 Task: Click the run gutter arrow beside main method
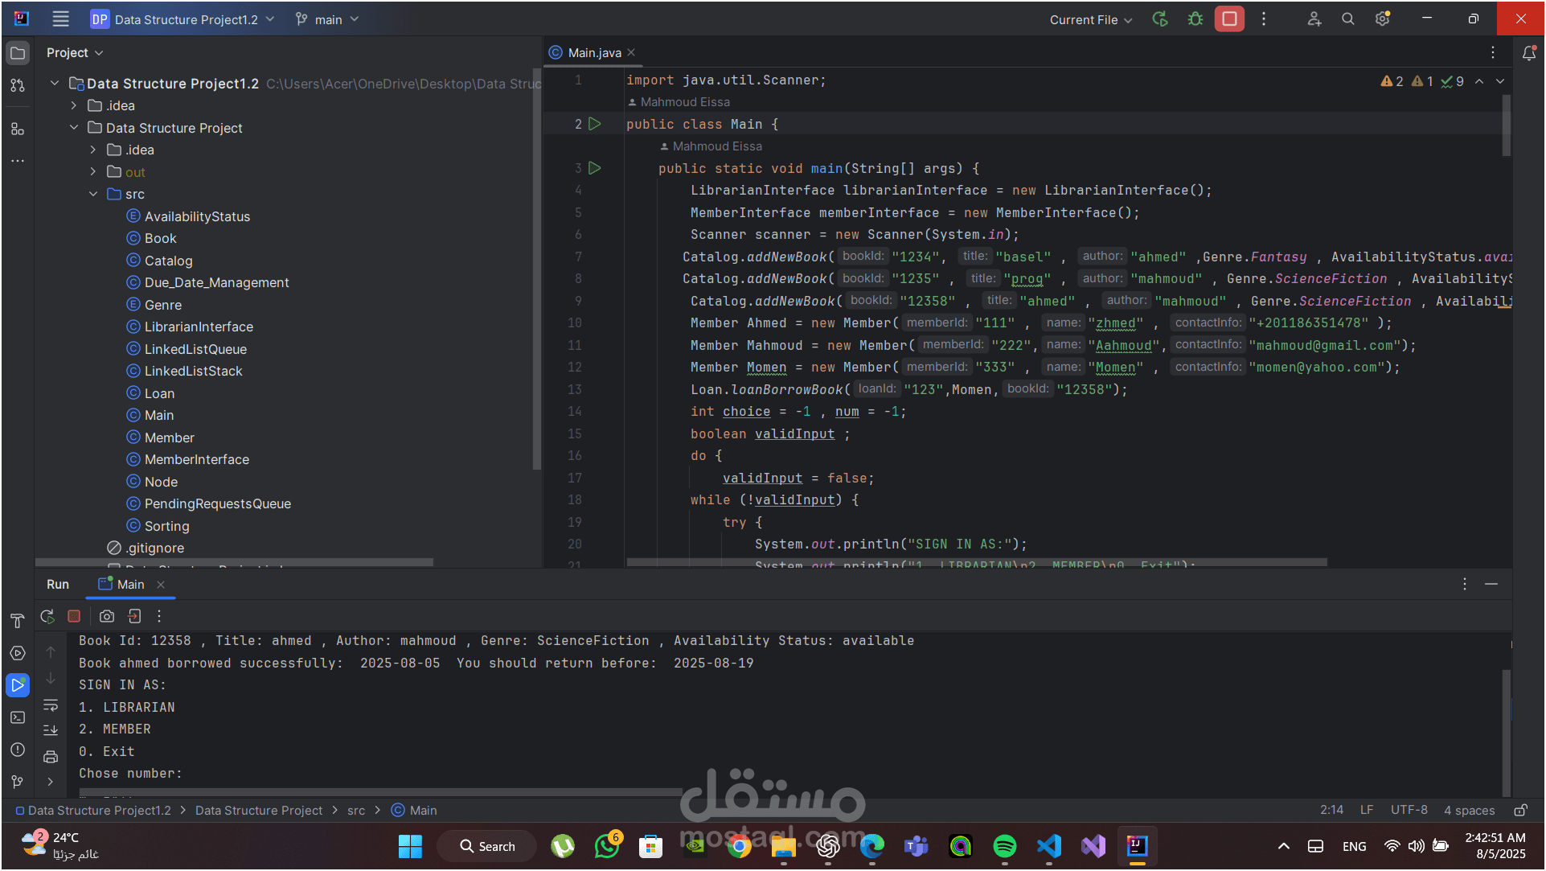(595, 168)
